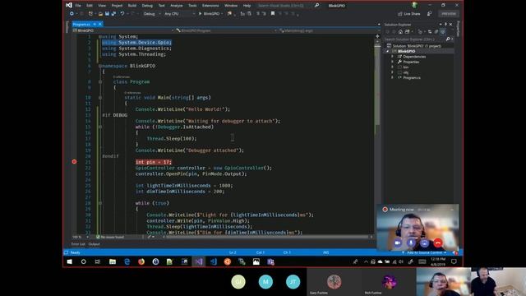This screenshot has height=296, width=526.
Task: Click the Solution Explorer search magnifier icon
Action: tap(448, 39)
